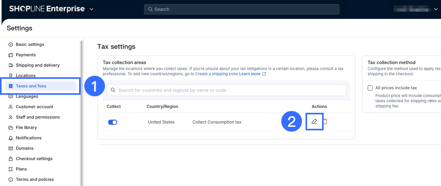Click the pencil edit icon for United States
The width and height of the screenshot is (441, 186).
(314, 121)
